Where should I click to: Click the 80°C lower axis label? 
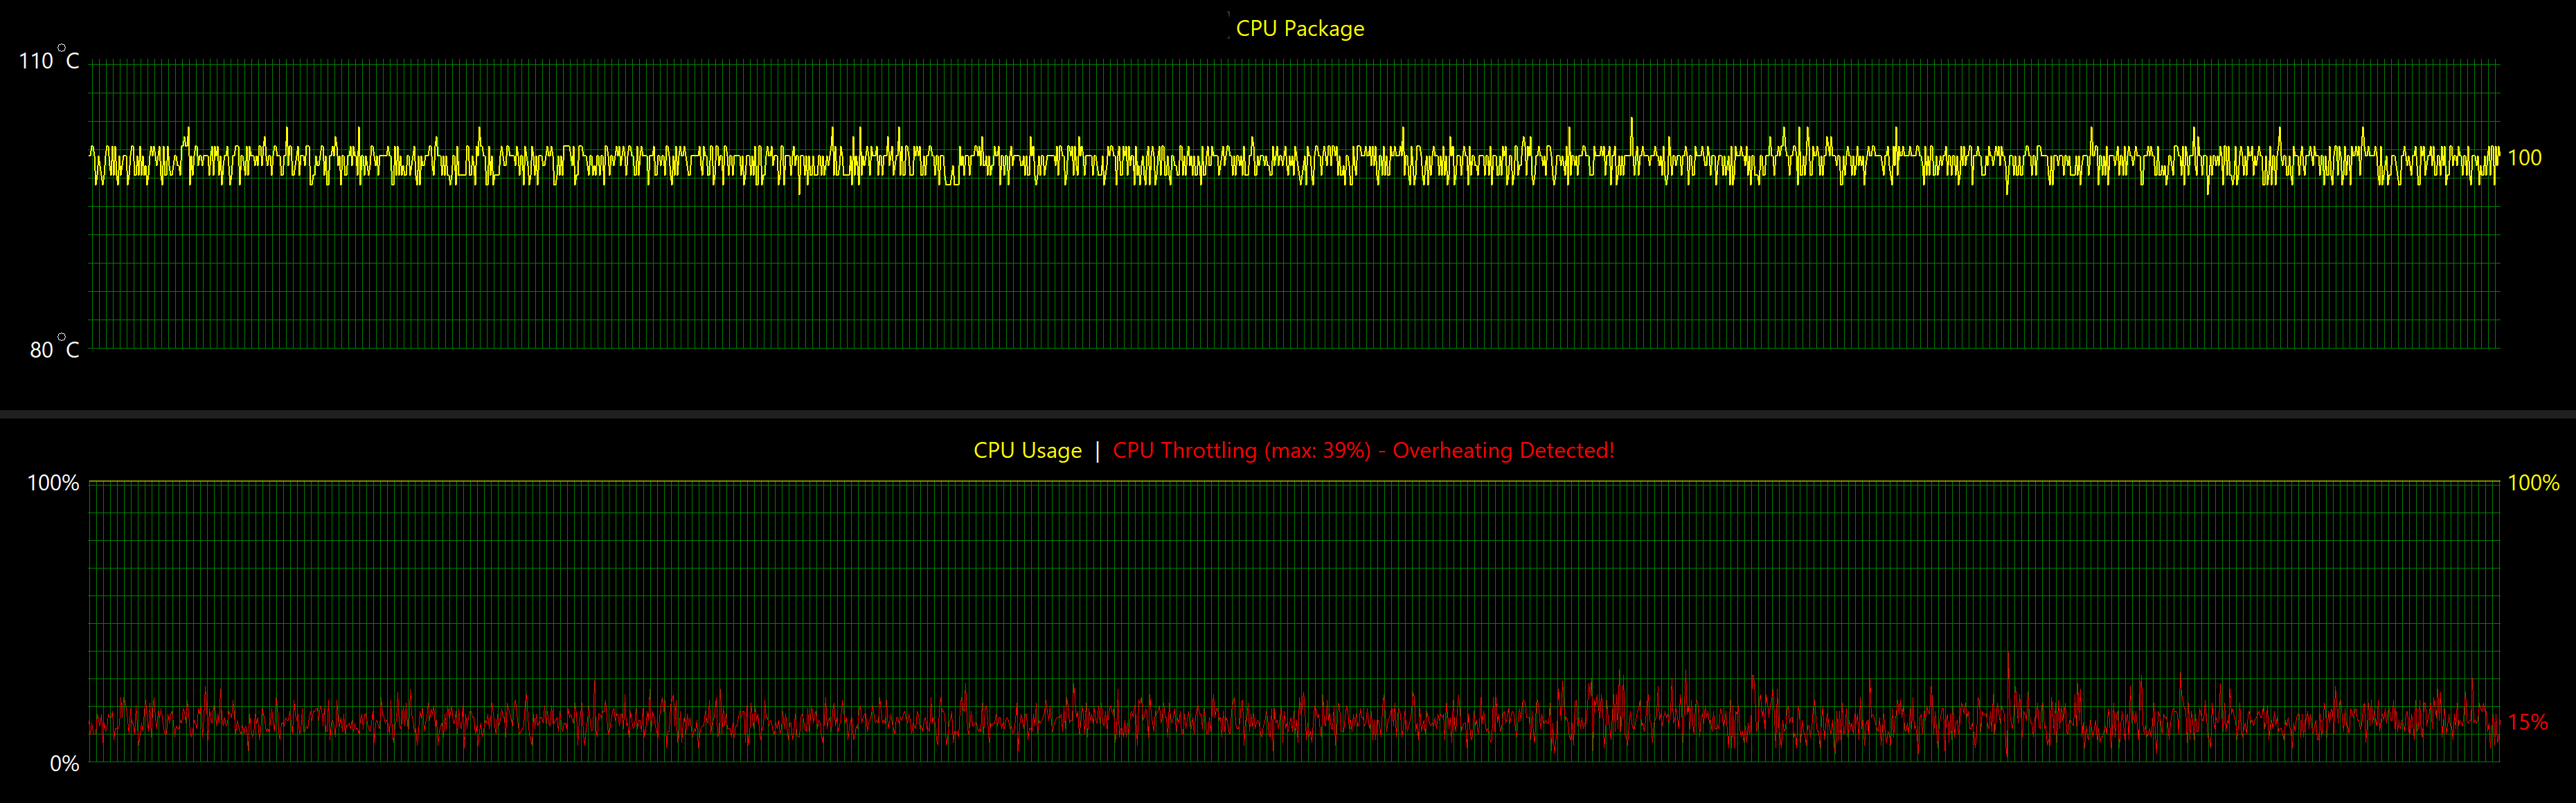[53, 349]
